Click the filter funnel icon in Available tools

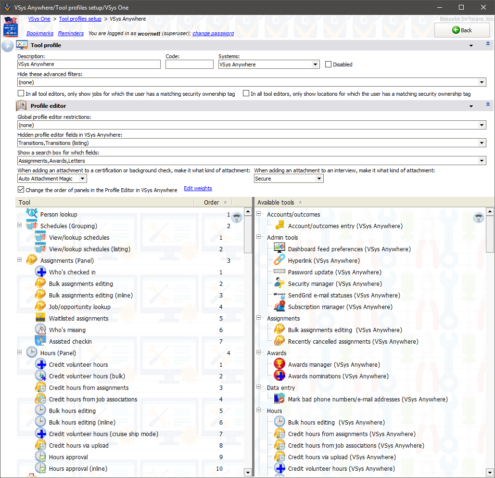tap(478, 218)
